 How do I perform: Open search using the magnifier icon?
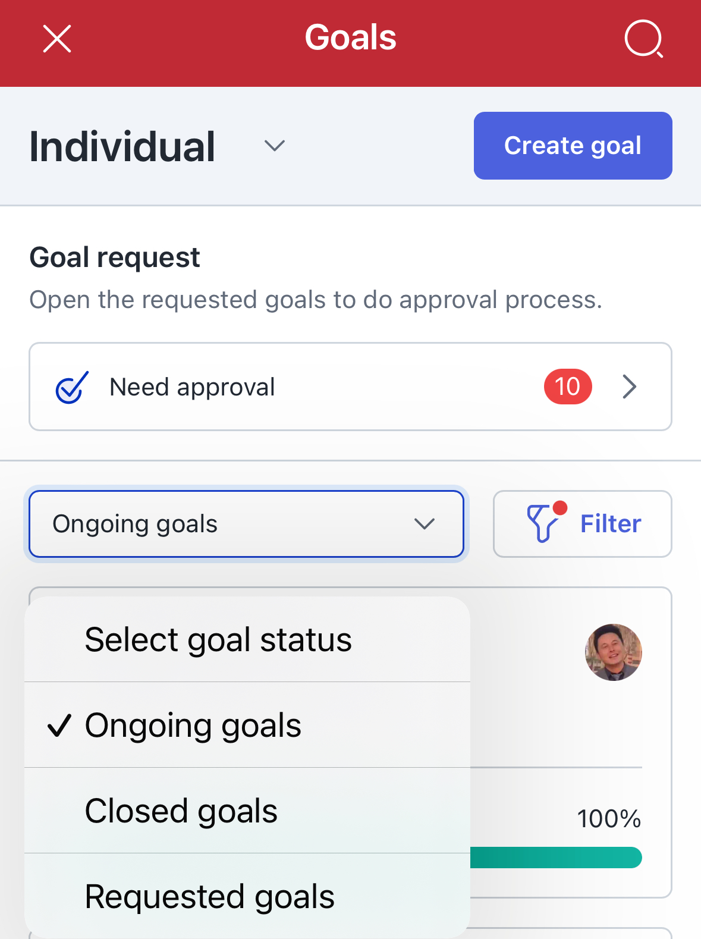[643, 39]
